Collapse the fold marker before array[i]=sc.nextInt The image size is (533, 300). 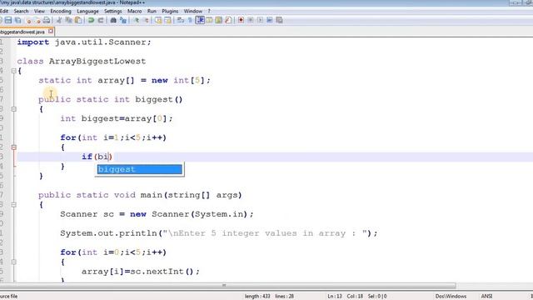(x=13, y=262)
